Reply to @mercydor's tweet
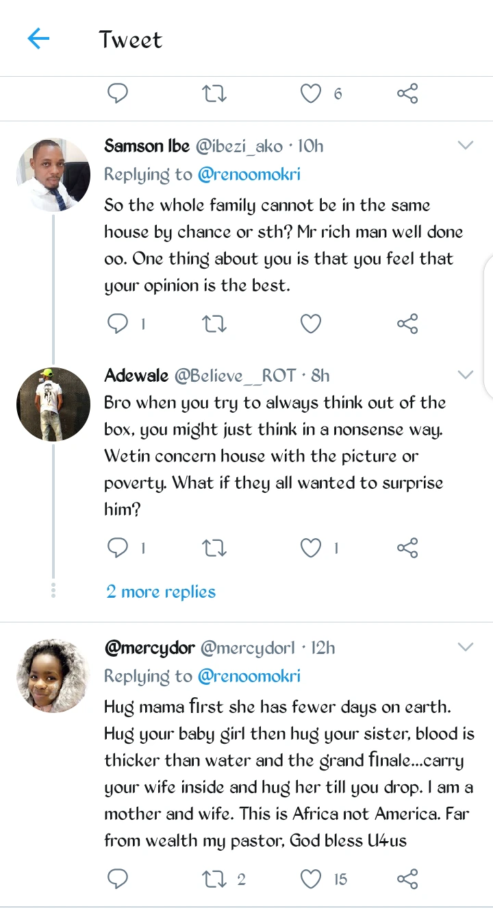 point(118,879)
